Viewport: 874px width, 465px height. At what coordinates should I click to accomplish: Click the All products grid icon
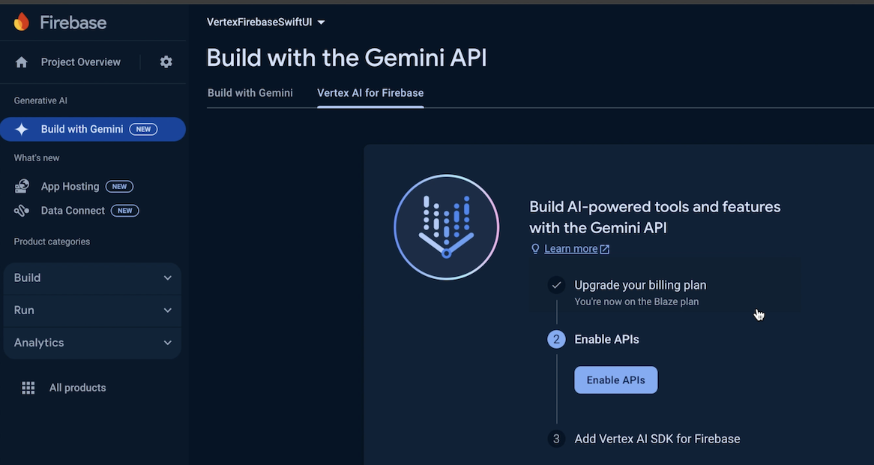coord(28,388)
